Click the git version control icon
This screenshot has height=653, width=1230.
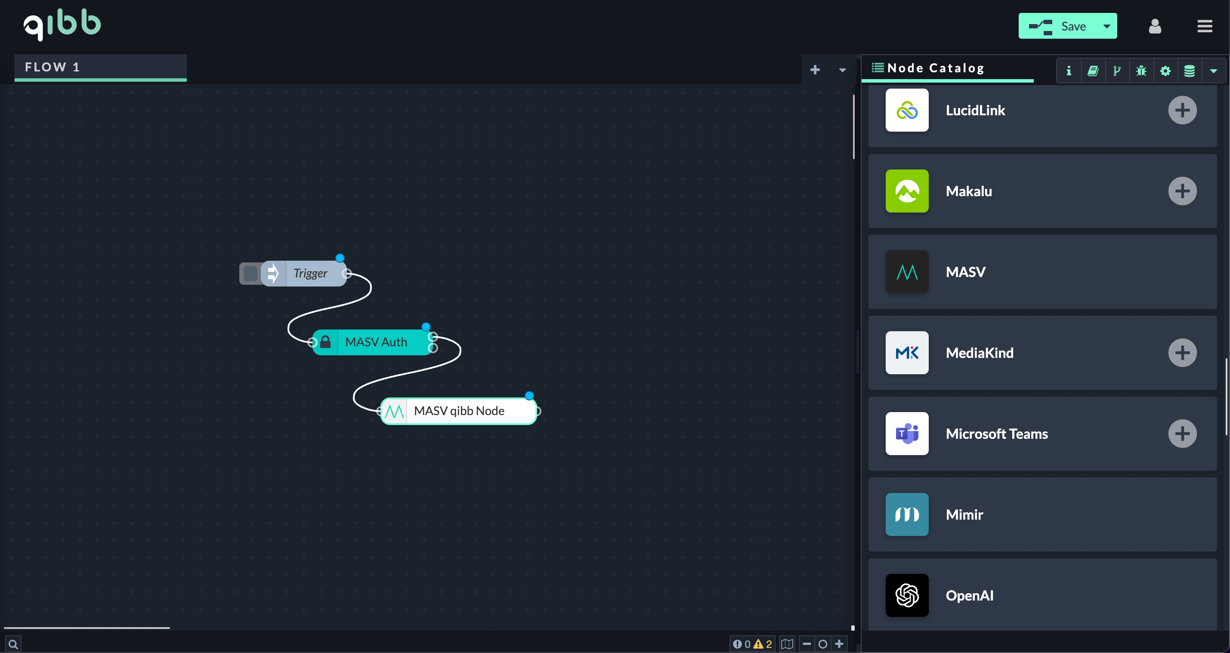tap(1117, 71)
